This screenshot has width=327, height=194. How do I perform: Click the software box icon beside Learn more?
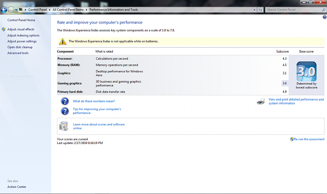click(64, 126)
